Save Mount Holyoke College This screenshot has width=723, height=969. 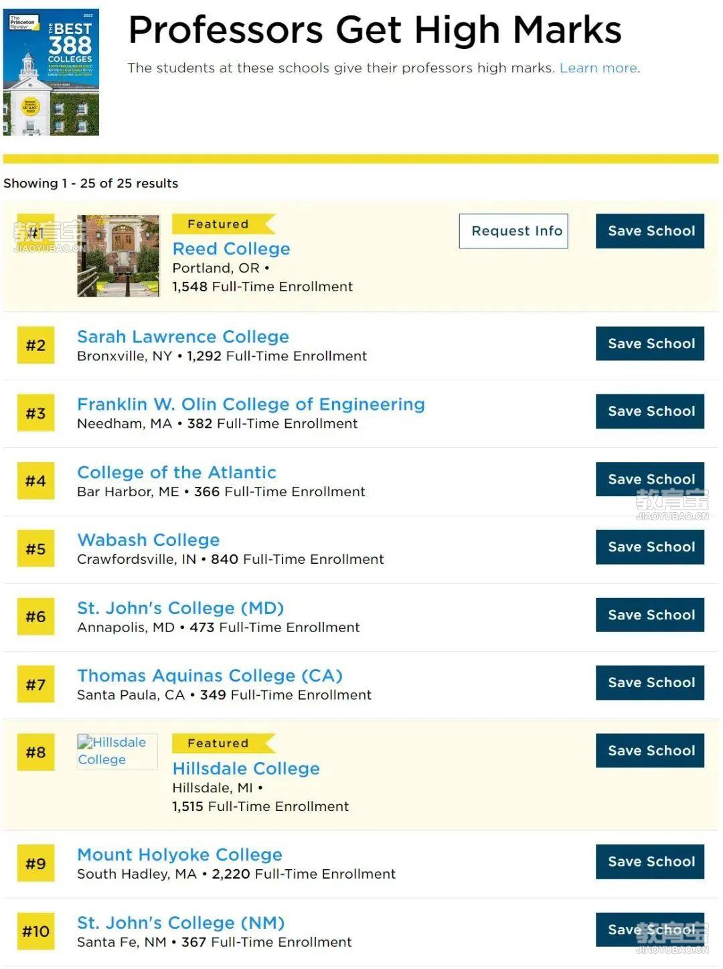coord(650,862)
